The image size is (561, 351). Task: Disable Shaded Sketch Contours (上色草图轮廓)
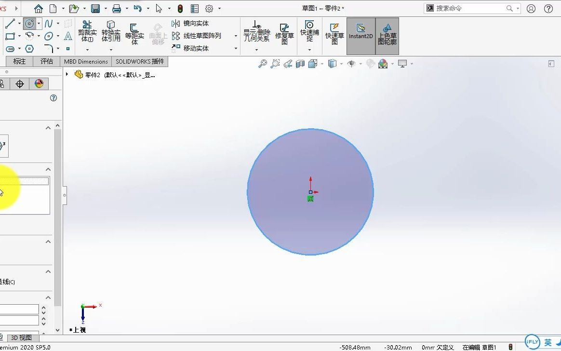387,36
